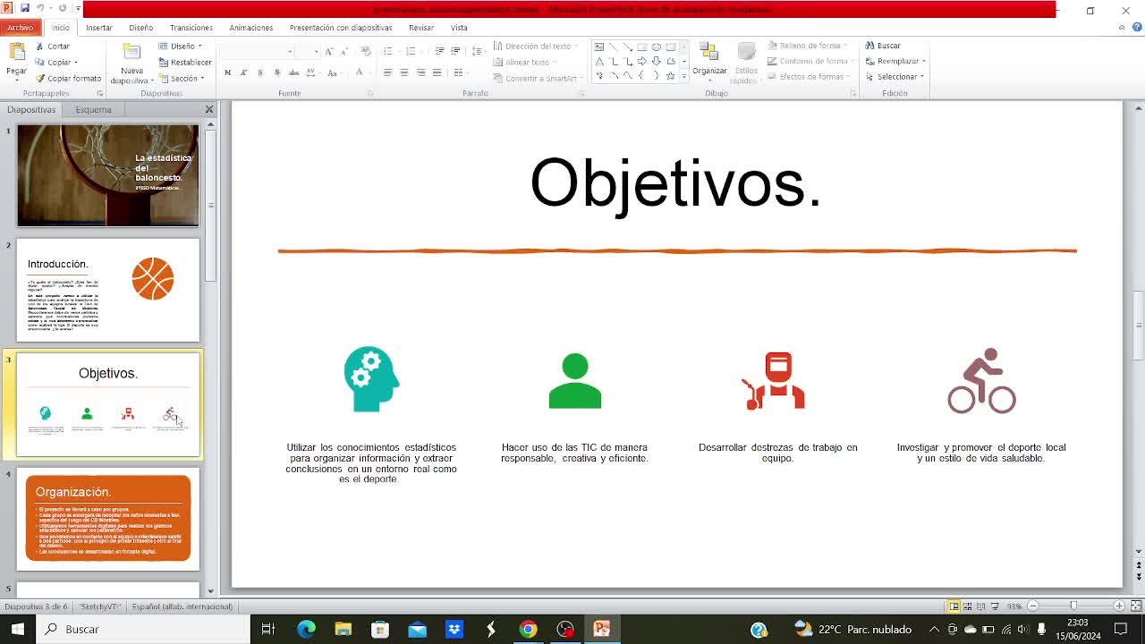Toggle text shadow
Image resolution: width=1145 pixels, height=644 pixels.
tap(277, 72)
